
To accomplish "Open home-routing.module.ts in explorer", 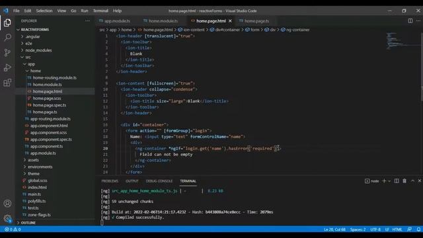I will pyautogui.click(x=55, y=78).
